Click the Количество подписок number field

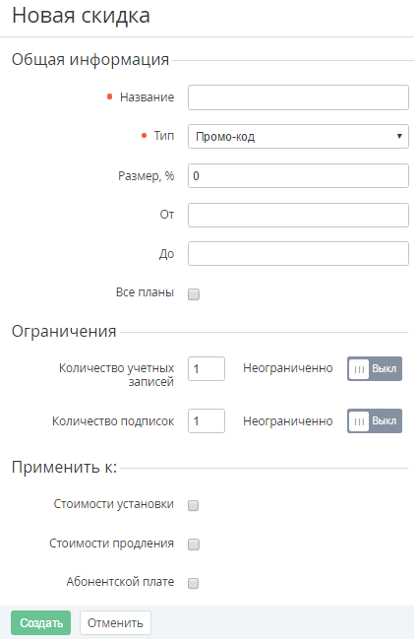pos(207,421)
